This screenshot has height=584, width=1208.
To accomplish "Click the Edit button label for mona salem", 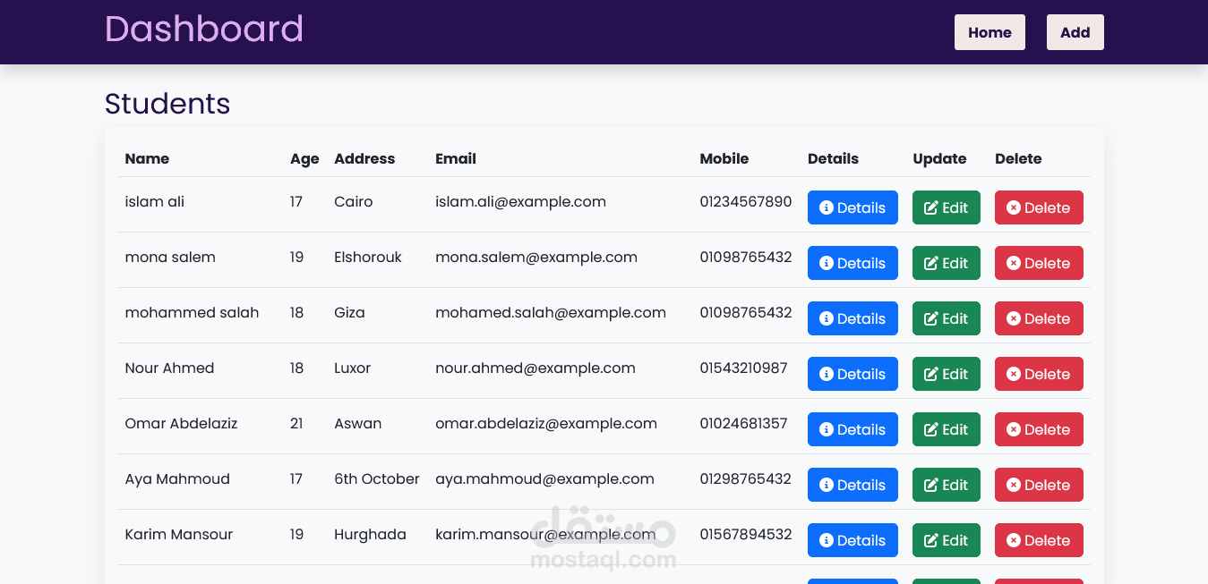I will (x=955, y=263).
